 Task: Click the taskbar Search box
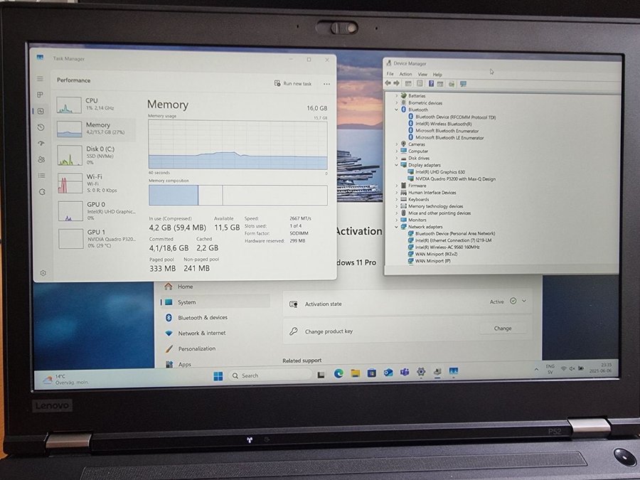[x=270, y=375]
